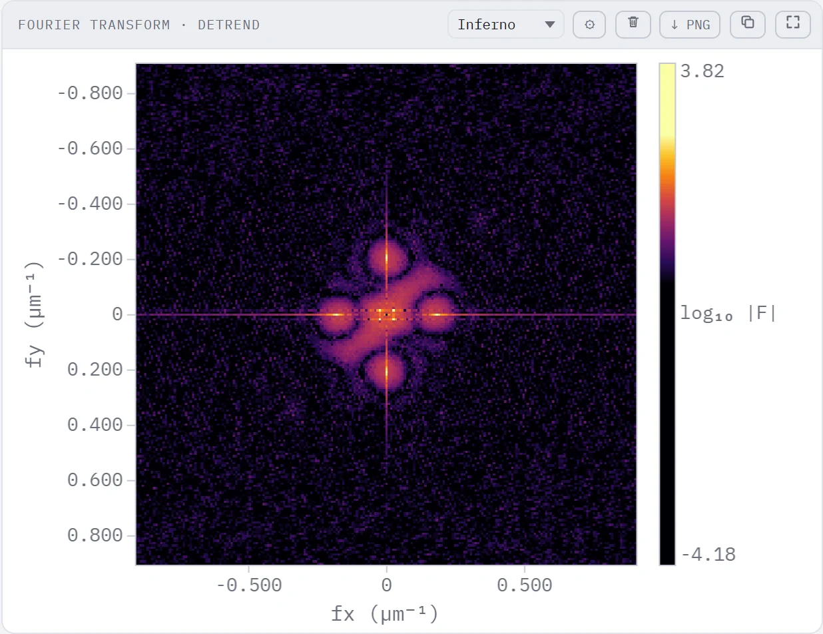Click the 3.82 colorbar maximum value
The height and width of the screenshot is (634, 823).
(702, 71)
